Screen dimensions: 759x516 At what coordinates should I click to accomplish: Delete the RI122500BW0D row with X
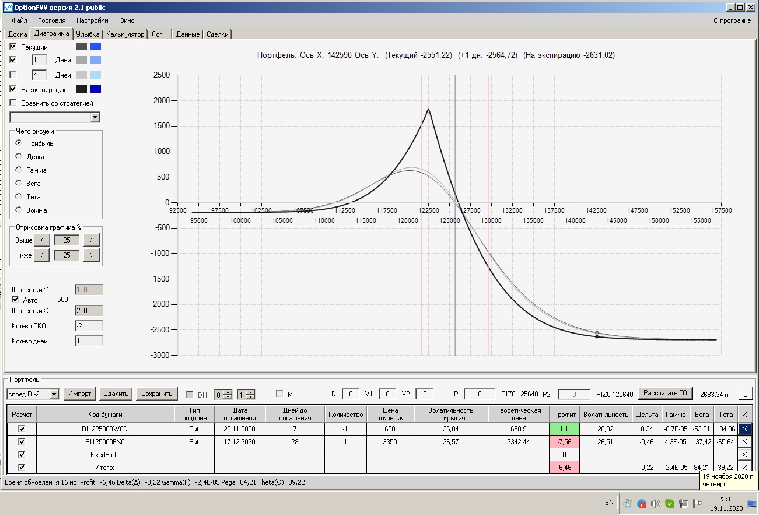click(744, 429)
